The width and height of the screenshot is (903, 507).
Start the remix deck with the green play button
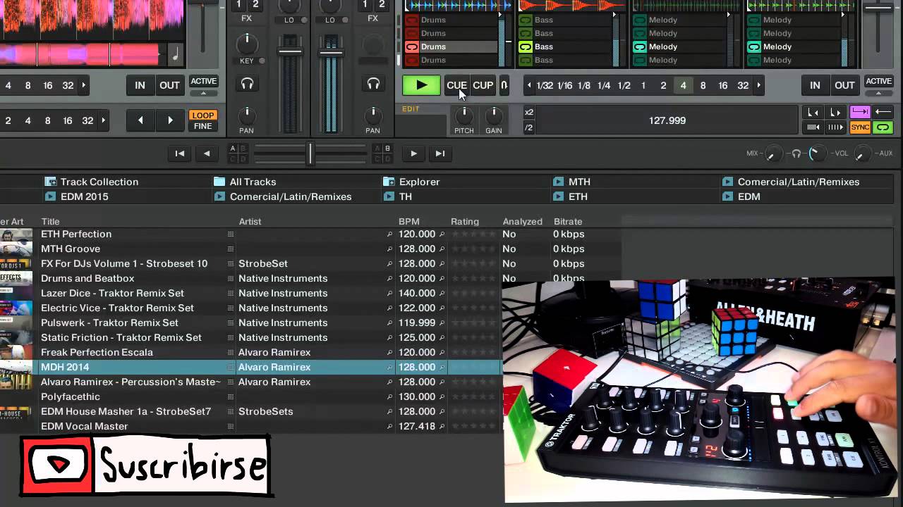click(x=421, y=85)
